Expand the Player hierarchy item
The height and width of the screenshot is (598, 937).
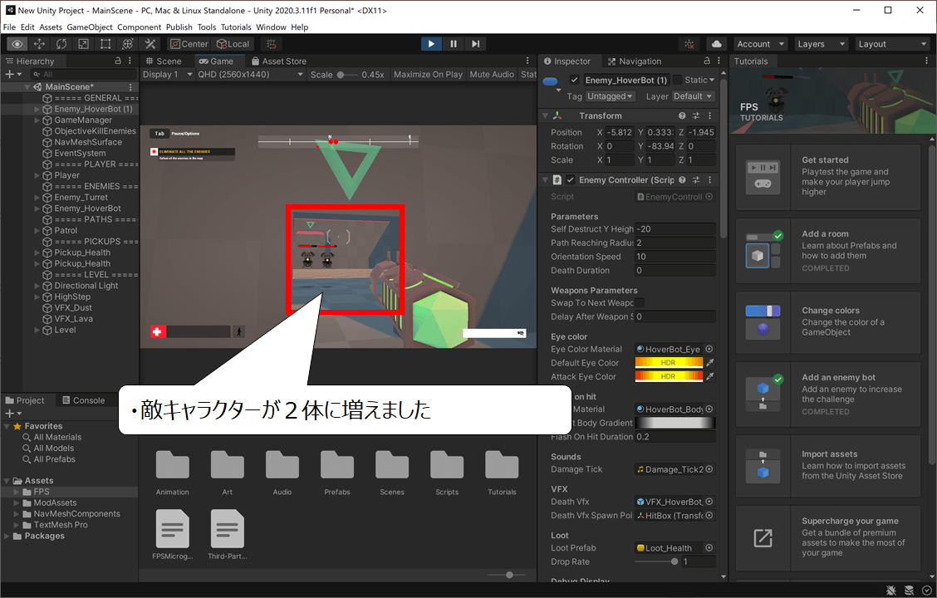point(37,175)
